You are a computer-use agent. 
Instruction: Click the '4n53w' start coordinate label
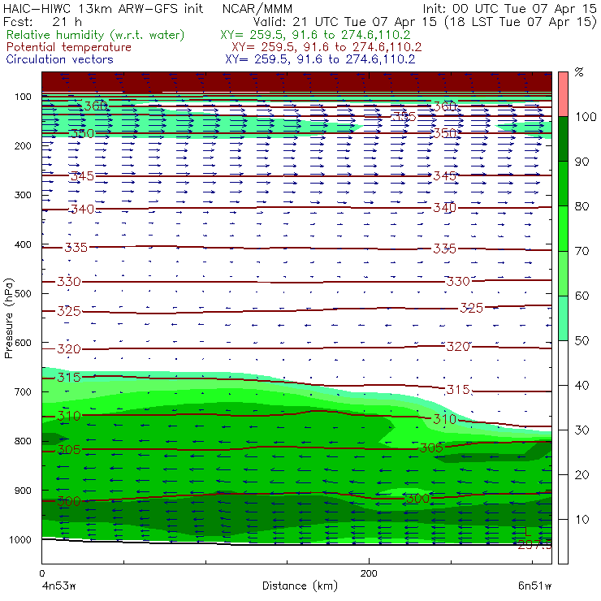coord(58,586)
